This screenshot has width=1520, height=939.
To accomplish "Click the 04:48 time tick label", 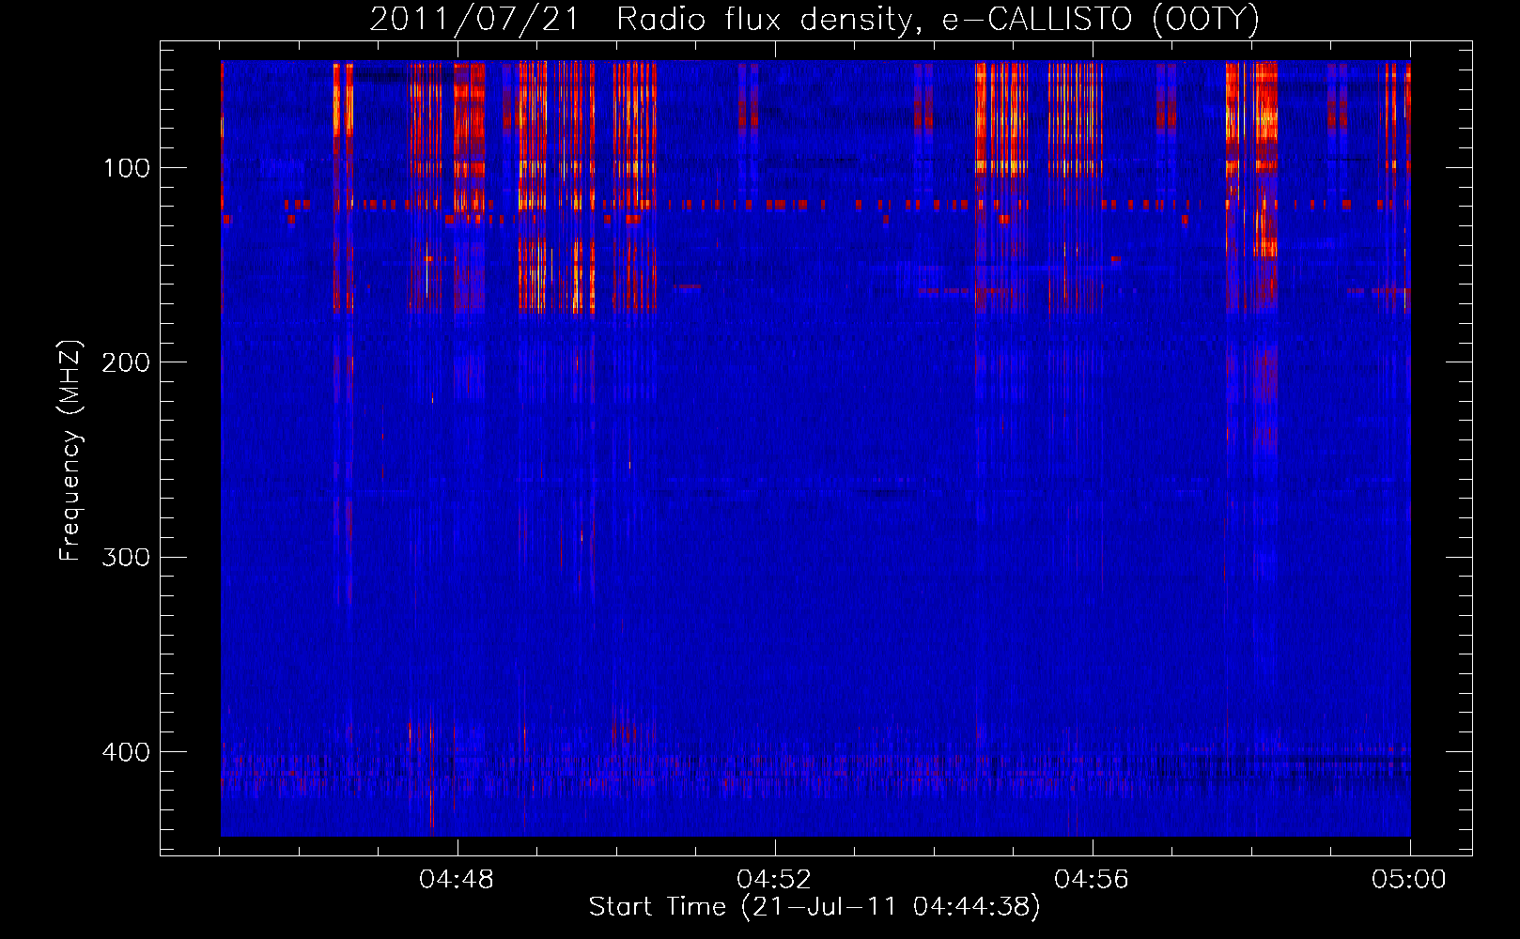I will [x=457, y=880].
